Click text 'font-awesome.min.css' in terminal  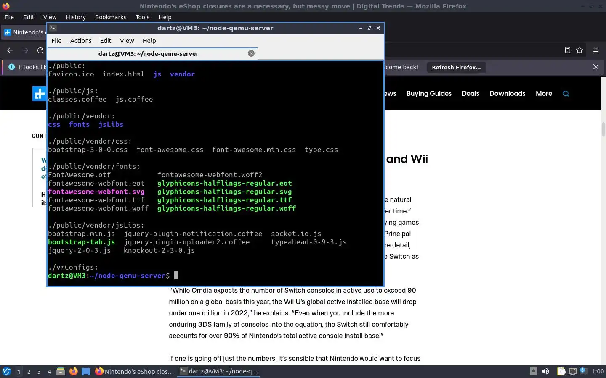[x=254, y=150]
